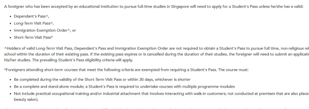Click the bullet "Be a complete and stand-alone module"

click(124, 87)
